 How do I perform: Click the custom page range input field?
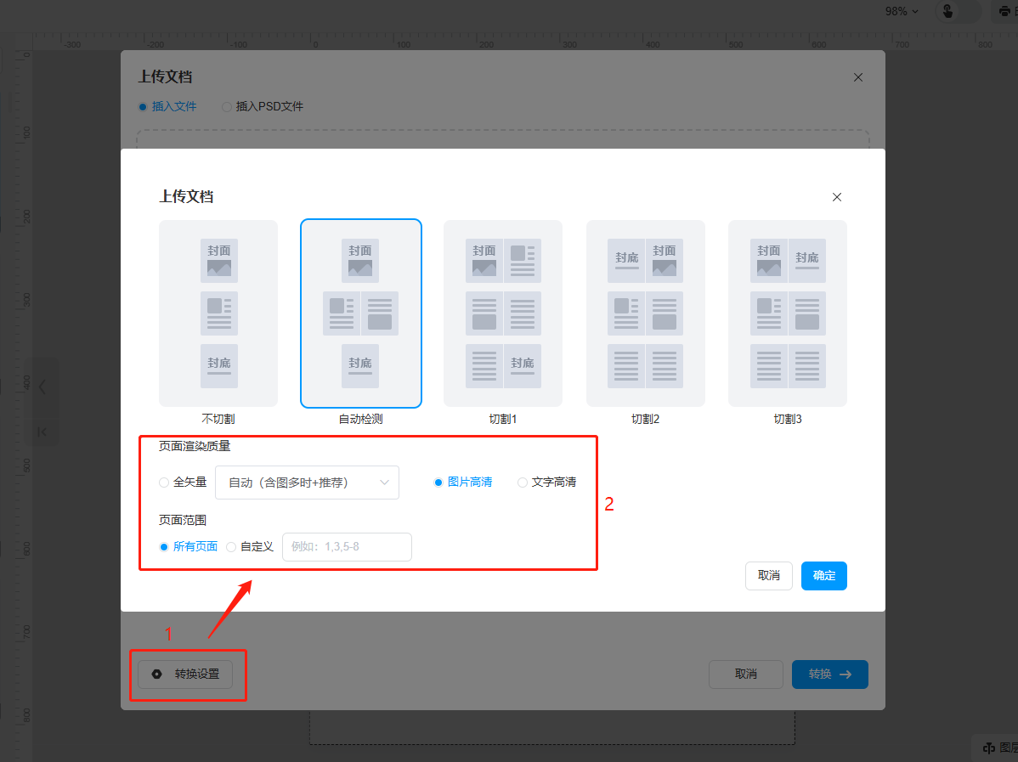347,547
